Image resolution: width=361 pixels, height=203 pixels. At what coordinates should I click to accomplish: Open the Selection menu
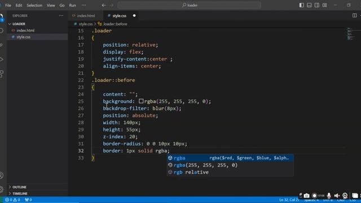point(34,5)
